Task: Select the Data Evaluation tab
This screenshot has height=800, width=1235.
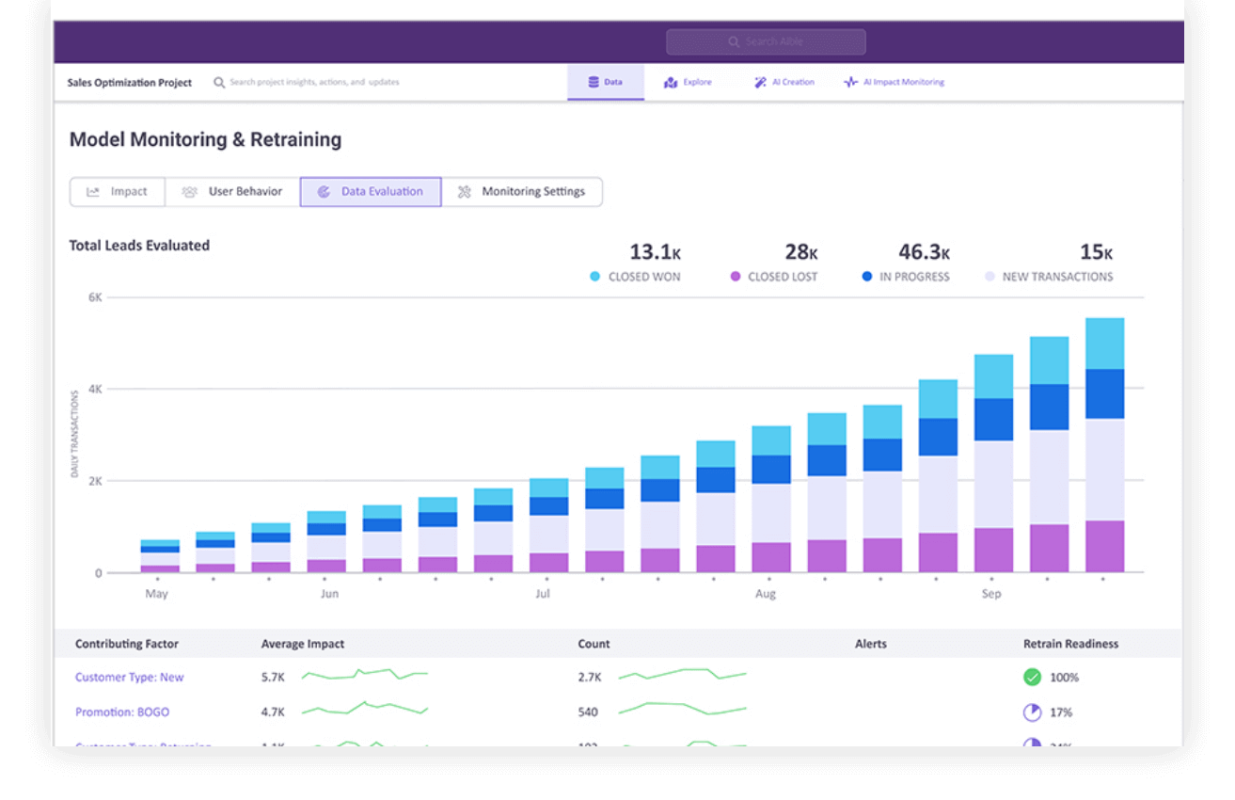Action: click(371, 192)
